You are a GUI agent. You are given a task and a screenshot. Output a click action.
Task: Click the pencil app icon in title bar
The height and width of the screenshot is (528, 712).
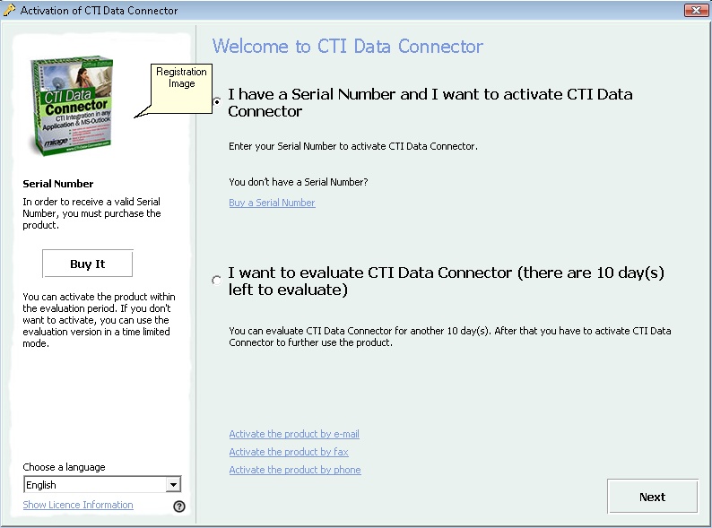click(10, 11)
